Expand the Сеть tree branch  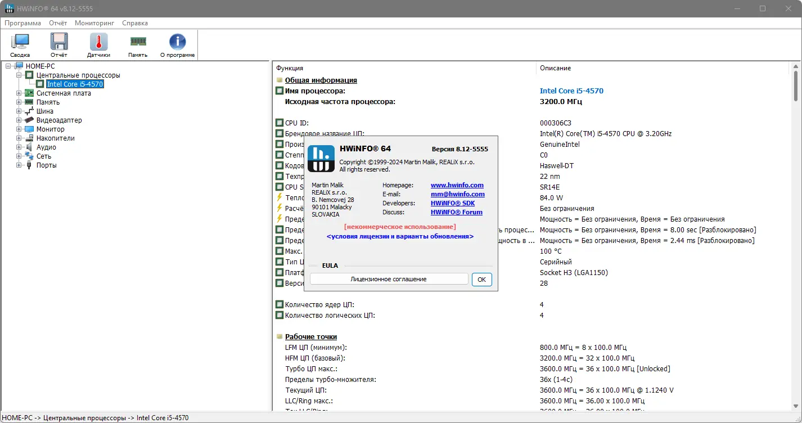[19, 156]
